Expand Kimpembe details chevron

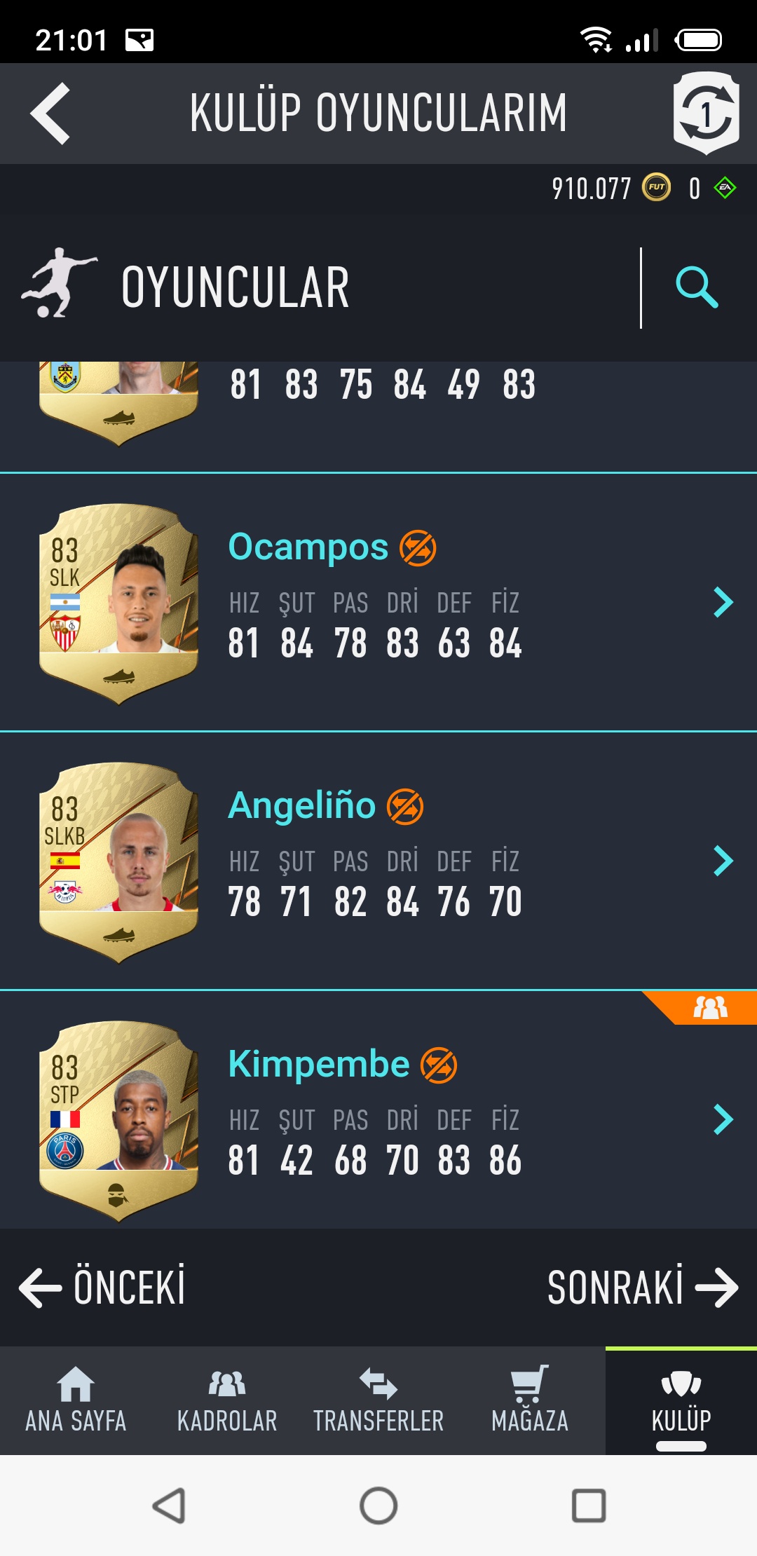723,1119
